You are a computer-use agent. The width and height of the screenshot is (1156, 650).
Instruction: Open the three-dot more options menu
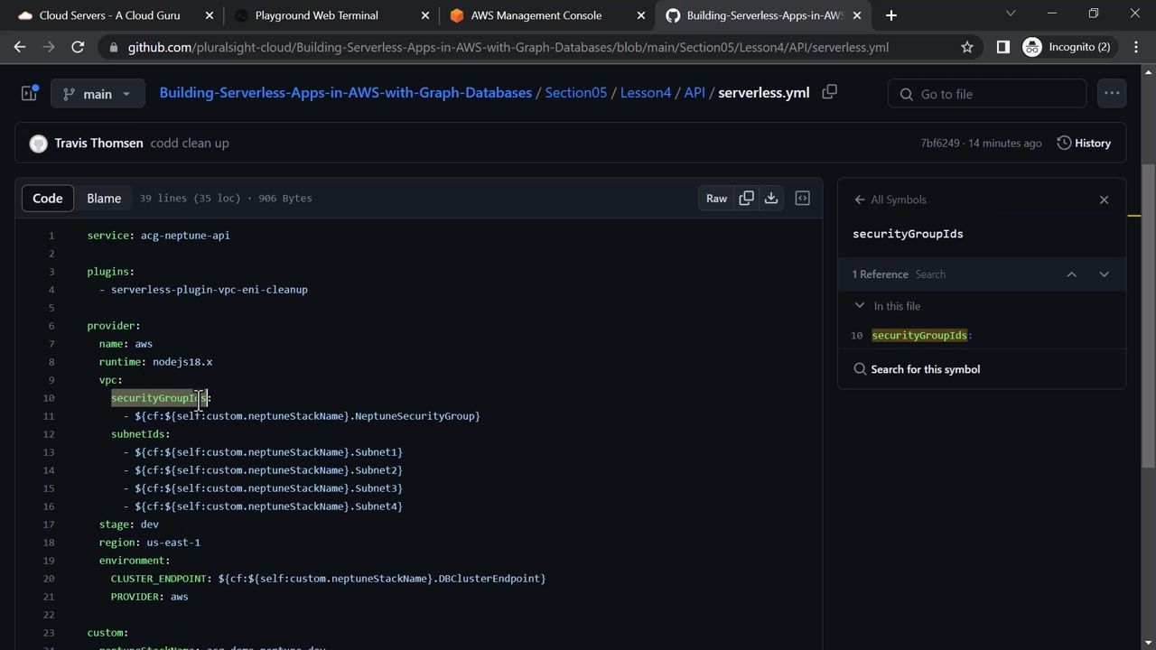pos(1111,93)
